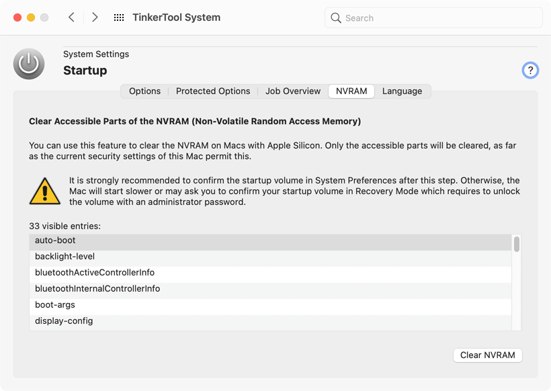Click the magnifying glass search icon
The width and height of the screenshot is (551, 391).
click(x=336, y=18)
